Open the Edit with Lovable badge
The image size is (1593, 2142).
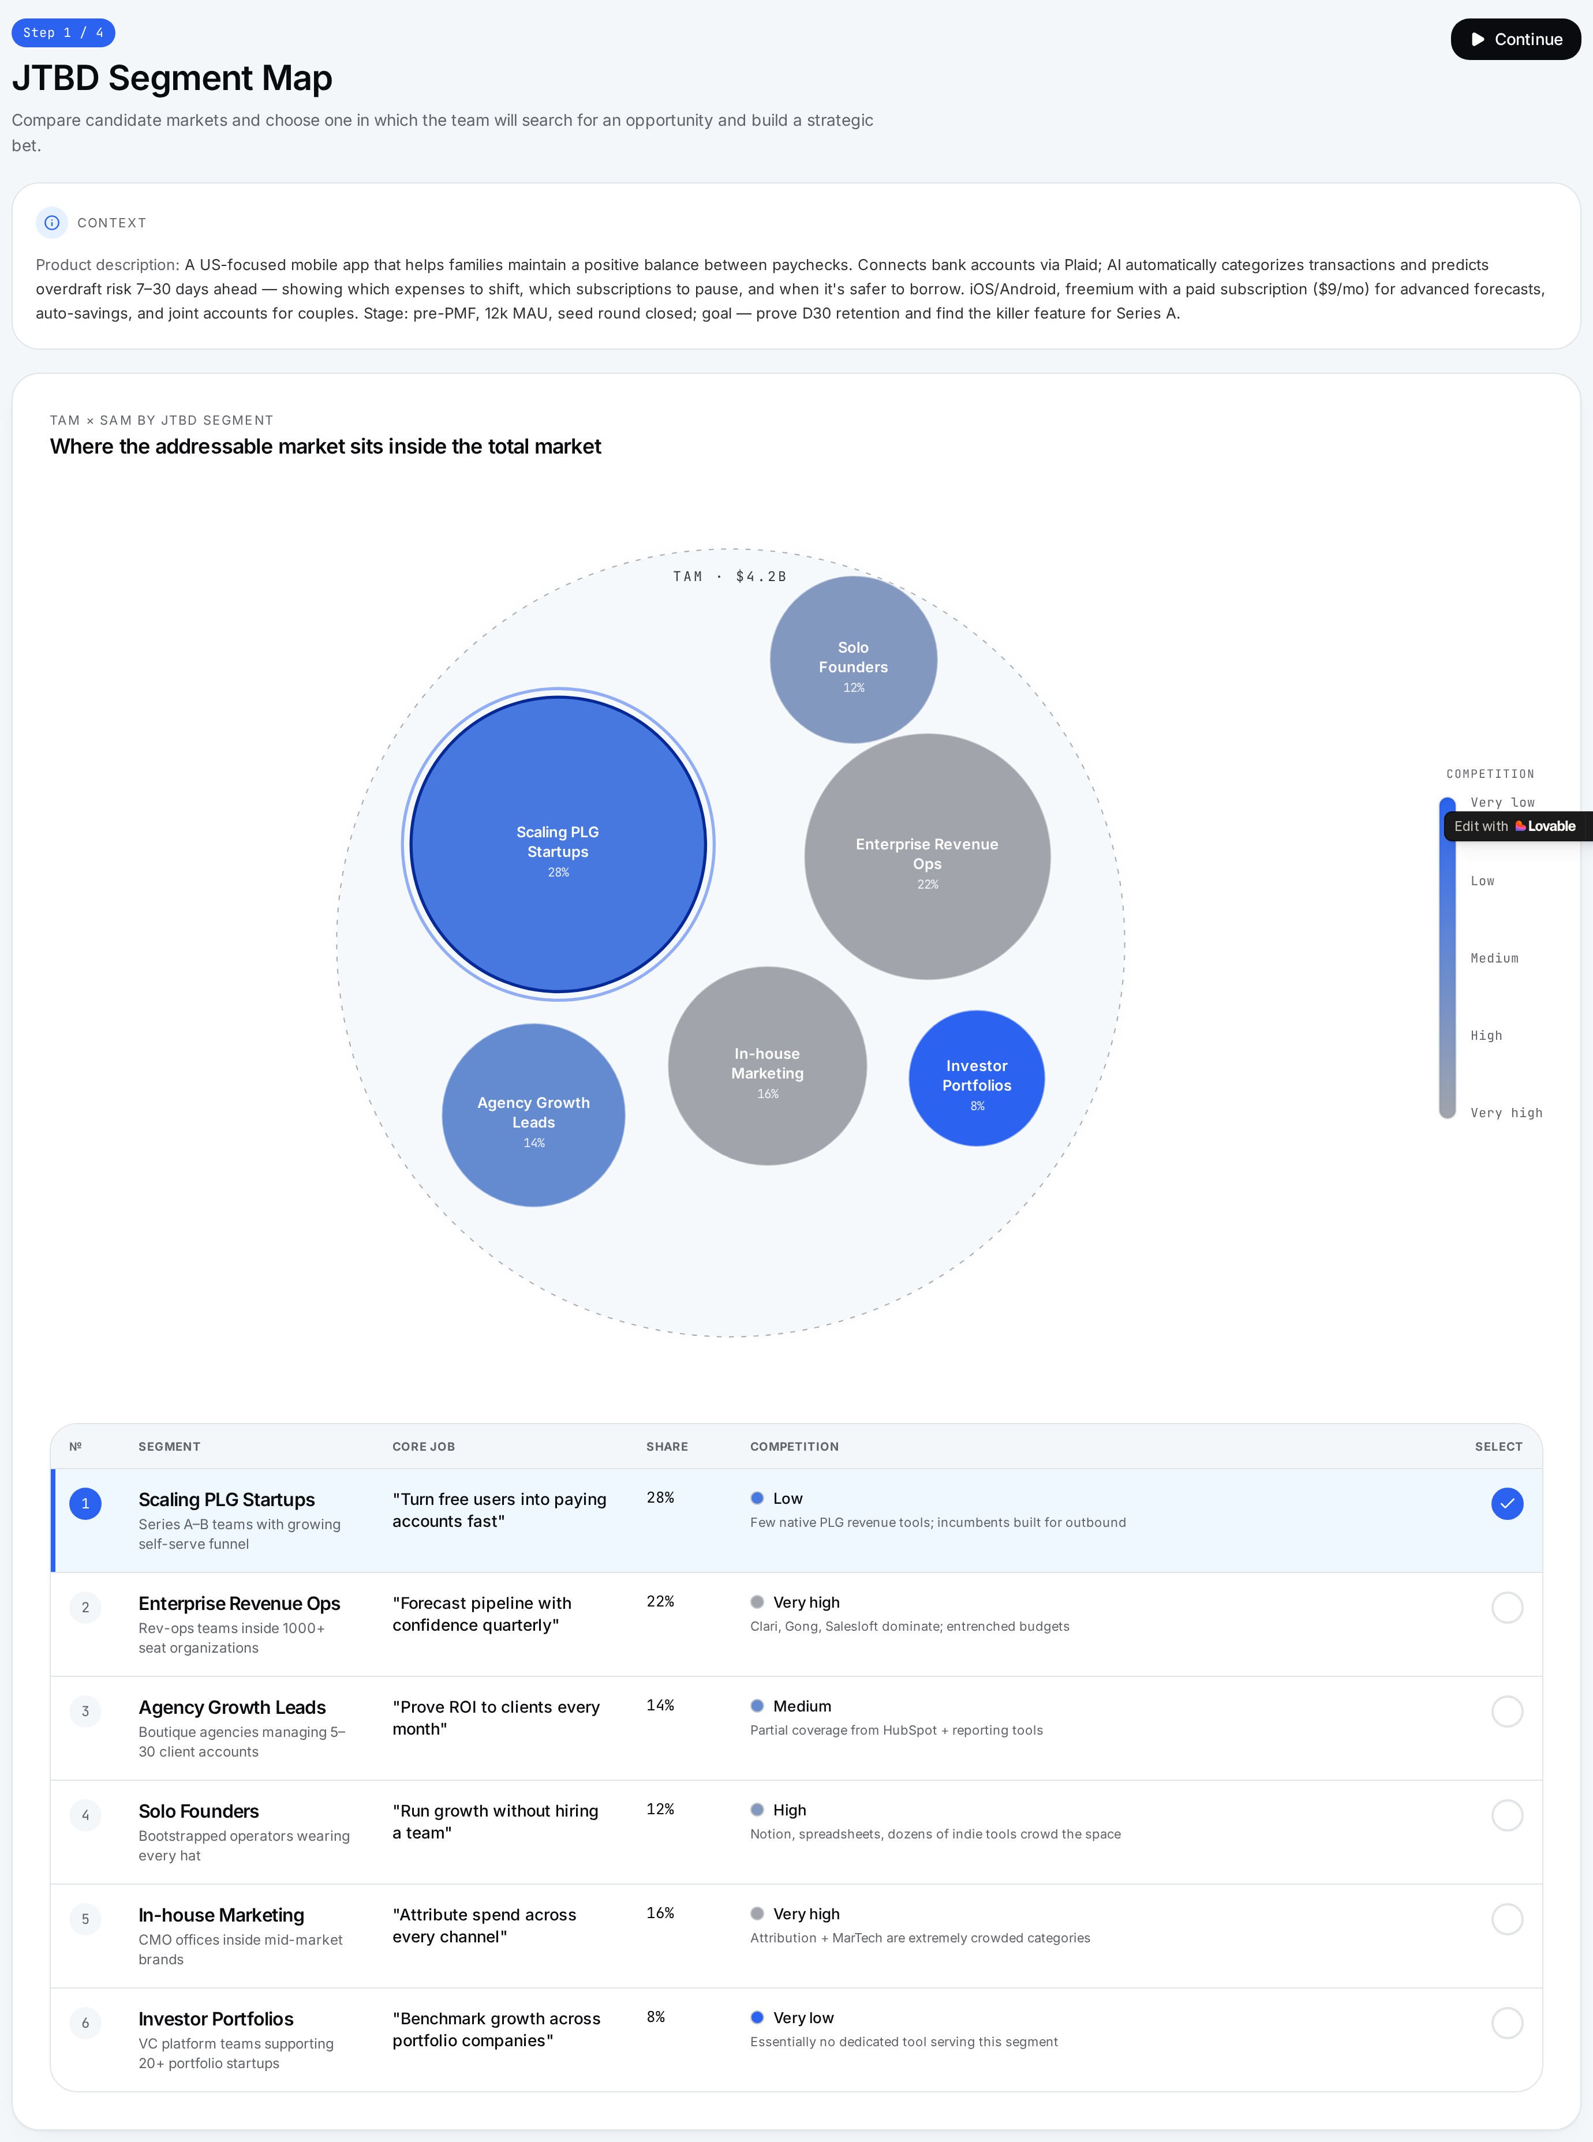click(x=1517, y=826)
